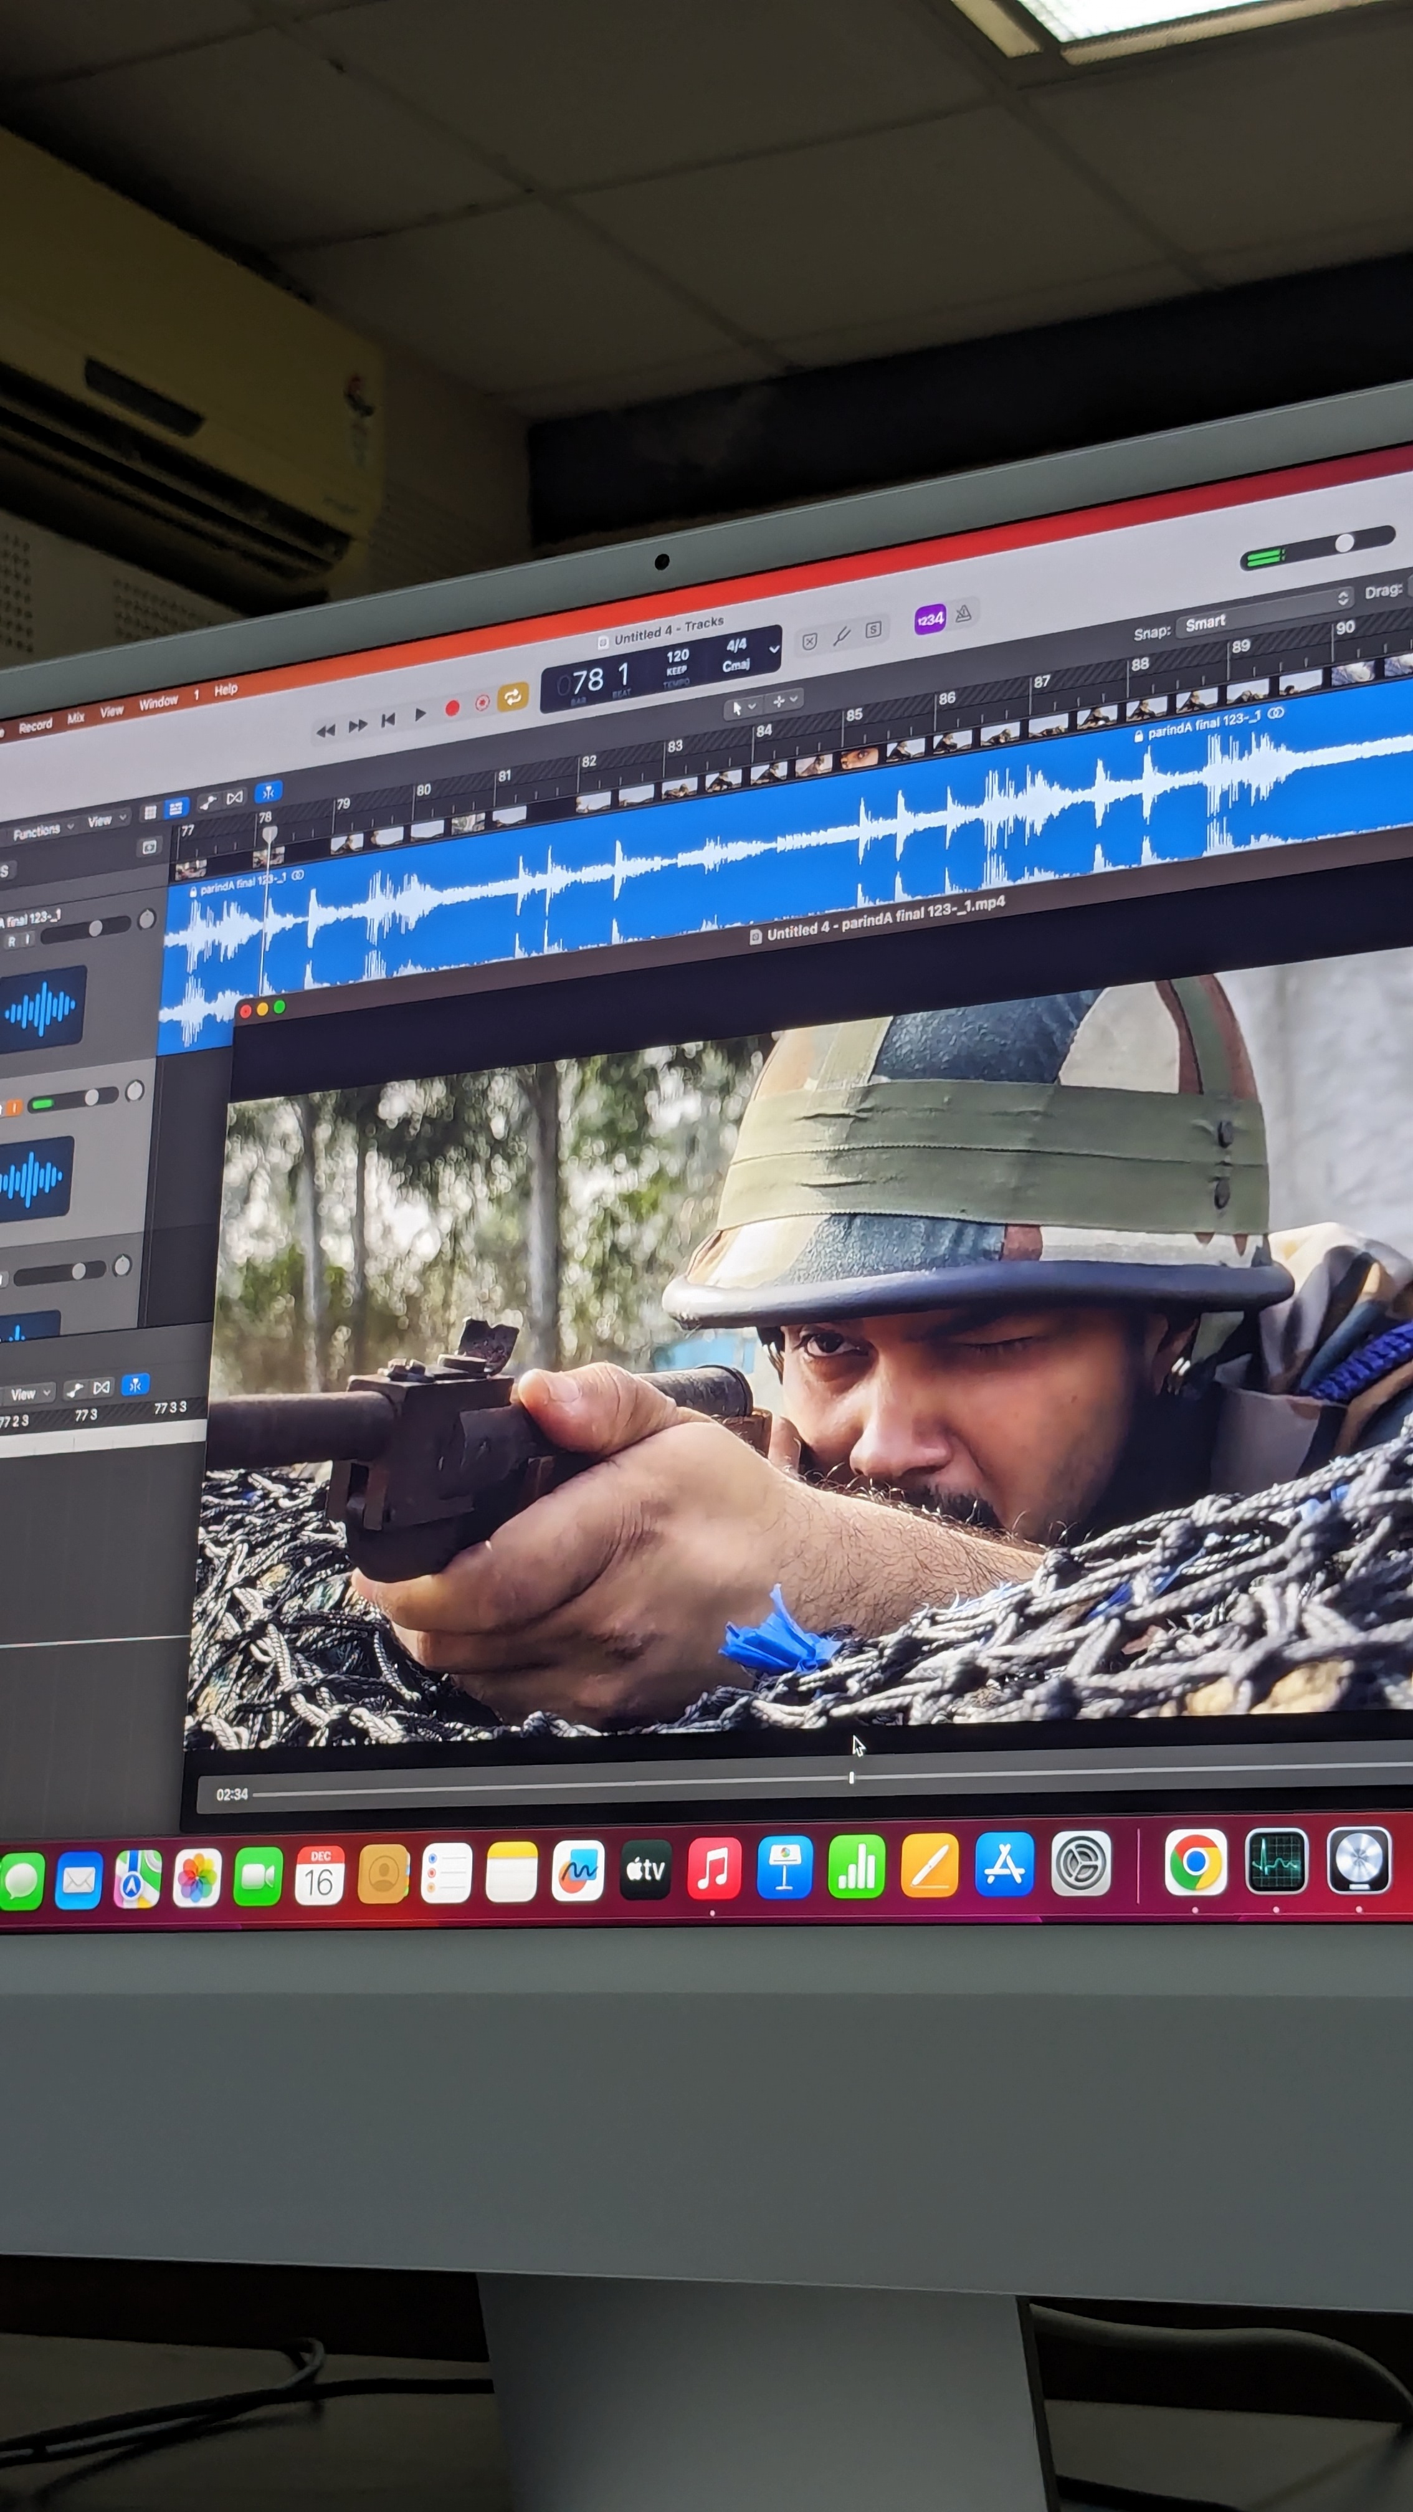Click the LCD display mode chevron
The width and height of the screenshot is (1413, 2512).
tap(774, 649)
